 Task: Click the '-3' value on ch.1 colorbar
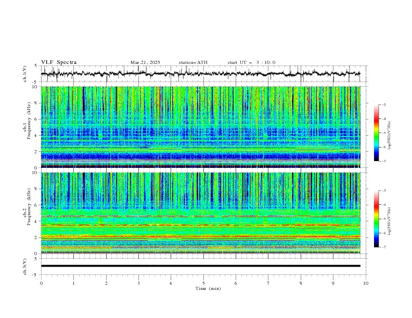(383, 104)
